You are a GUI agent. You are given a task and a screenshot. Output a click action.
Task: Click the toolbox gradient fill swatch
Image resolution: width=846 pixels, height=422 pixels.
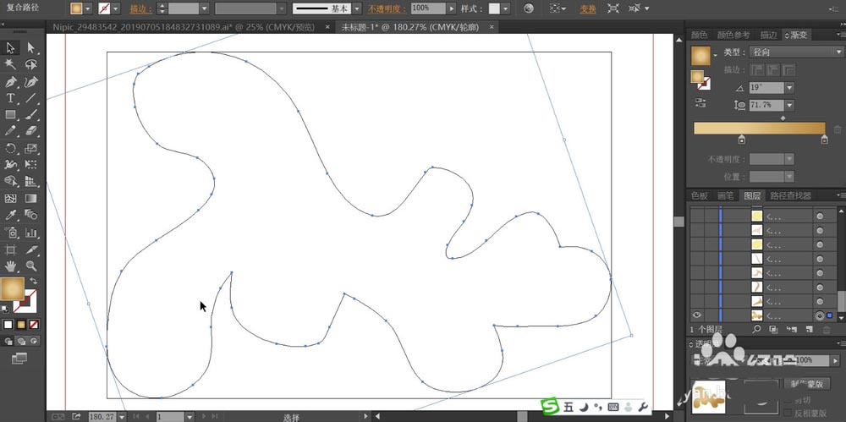13,289
